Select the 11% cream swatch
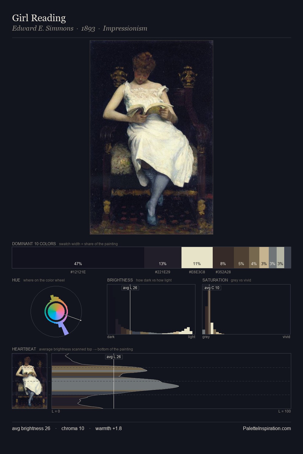This screenshot has height=454, width=303. coord(197,258)
